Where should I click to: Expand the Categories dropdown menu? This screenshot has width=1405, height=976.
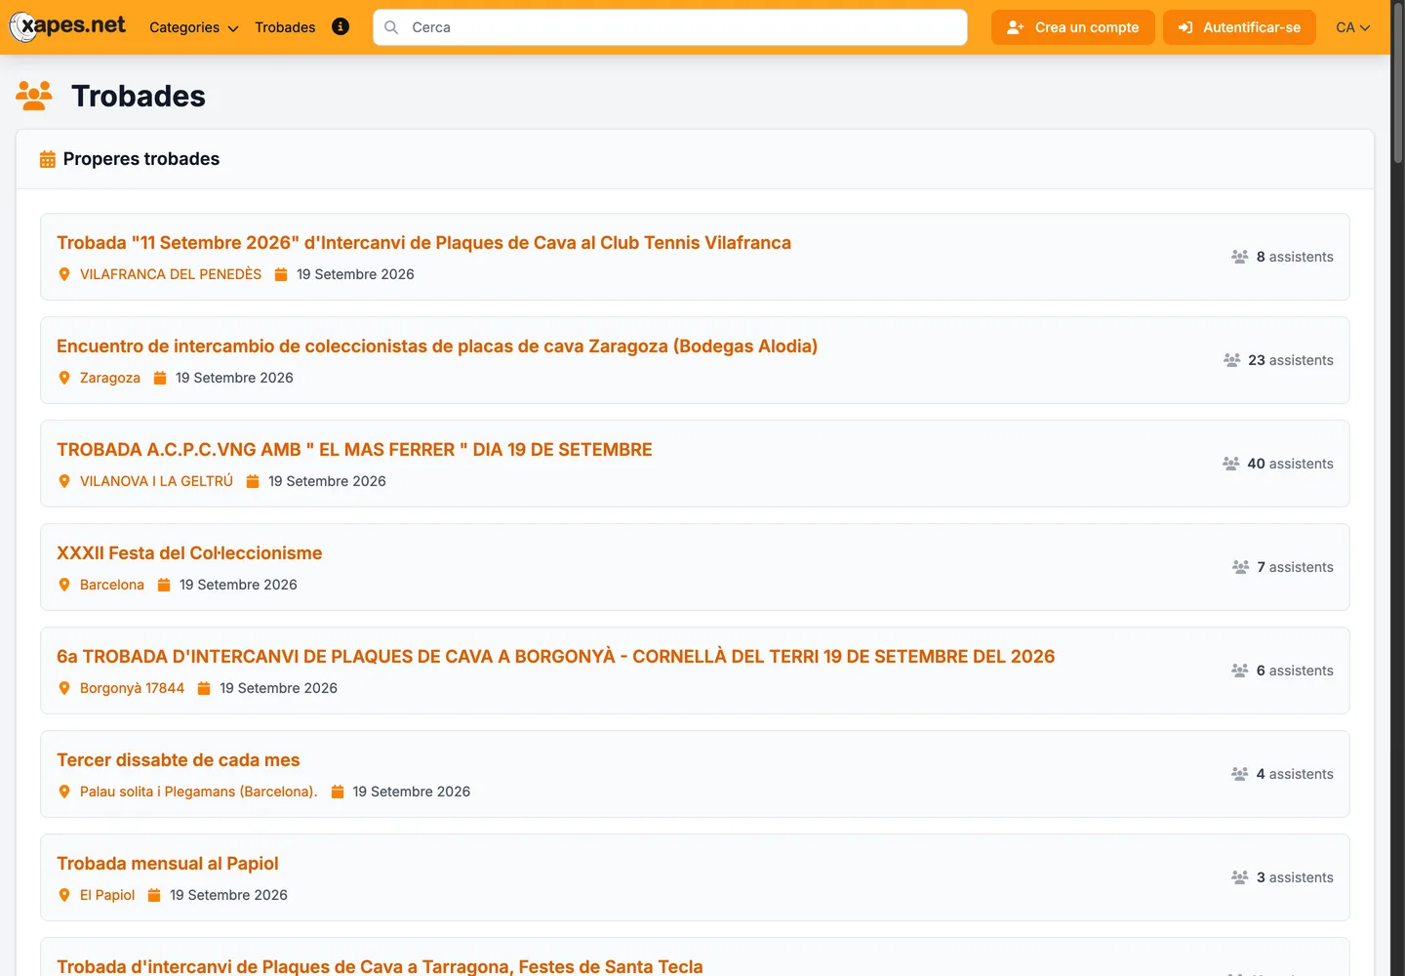point(193,27)
